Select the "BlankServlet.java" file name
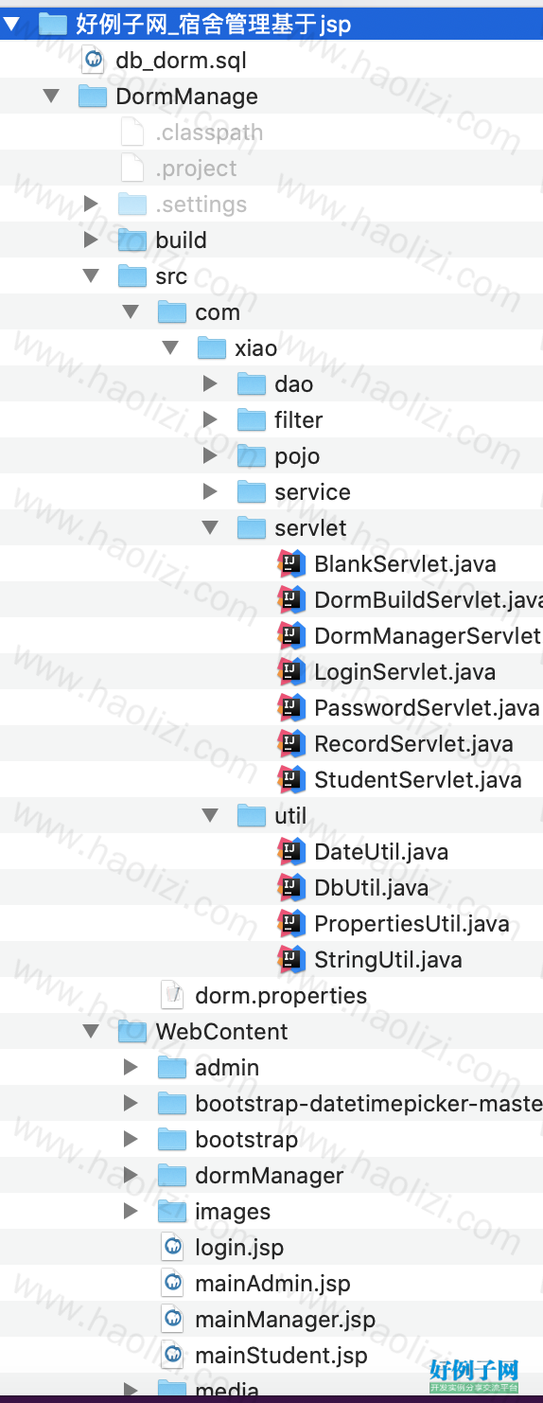Image resolution: width=543 pixels, height=1403 pixels. [x=405, y=564]
